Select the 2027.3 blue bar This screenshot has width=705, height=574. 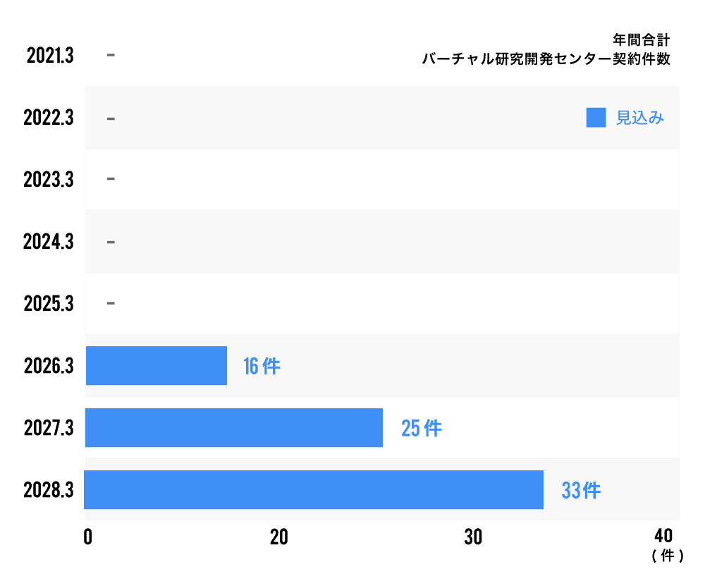(234, 427)
